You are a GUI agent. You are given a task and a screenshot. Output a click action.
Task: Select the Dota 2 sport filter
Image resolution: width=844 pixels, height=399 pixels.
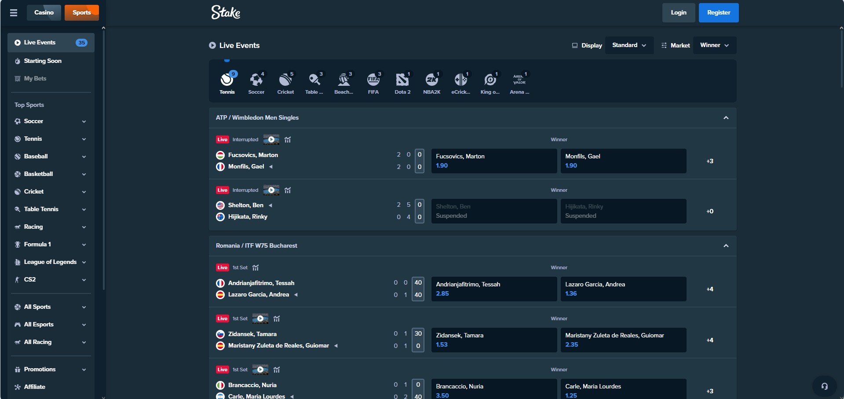pos(402,83)
